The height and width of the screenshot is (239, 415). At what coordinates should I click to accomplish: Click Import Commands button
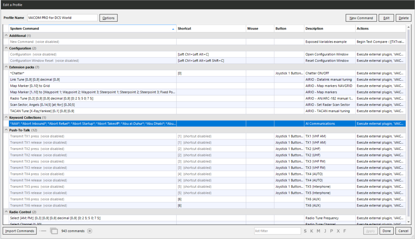pos(20,231)
